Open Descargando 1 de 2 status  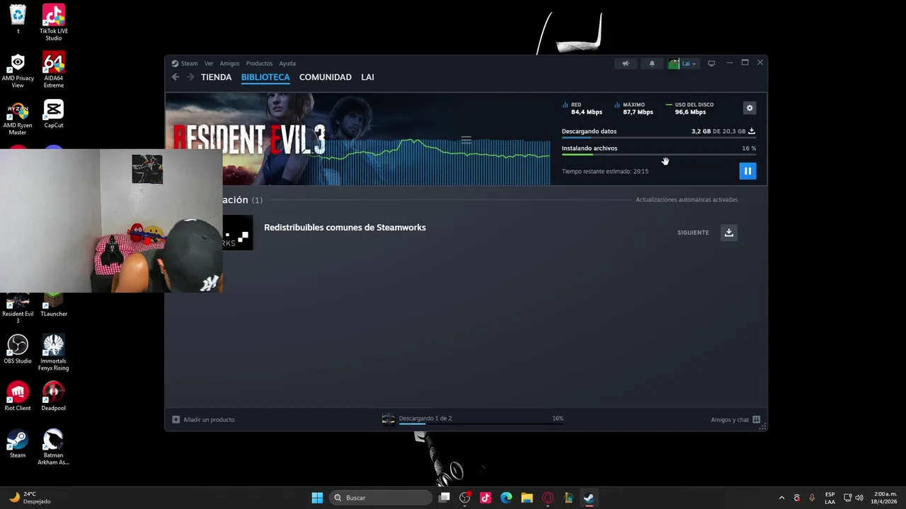pos(425,419)
